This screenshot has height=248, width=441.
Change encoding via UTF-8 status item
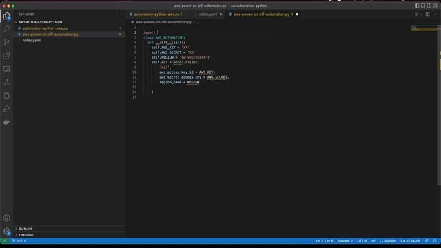(x=362, y=241)
